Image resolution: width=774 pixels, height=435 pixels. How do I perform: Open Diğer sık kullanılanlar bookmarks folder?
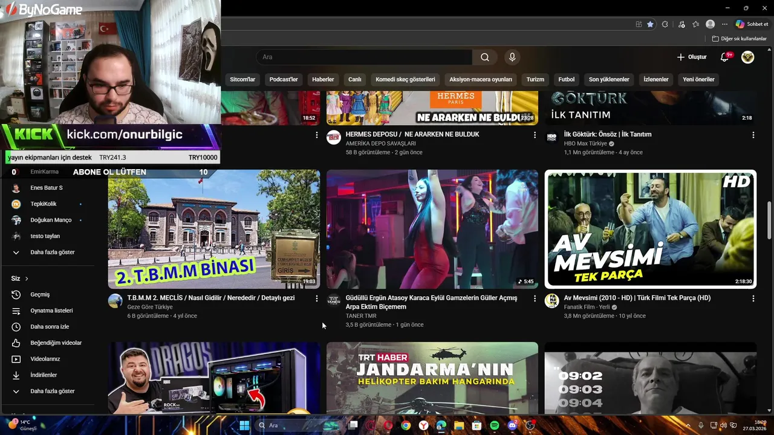click(x=739, y=39)
